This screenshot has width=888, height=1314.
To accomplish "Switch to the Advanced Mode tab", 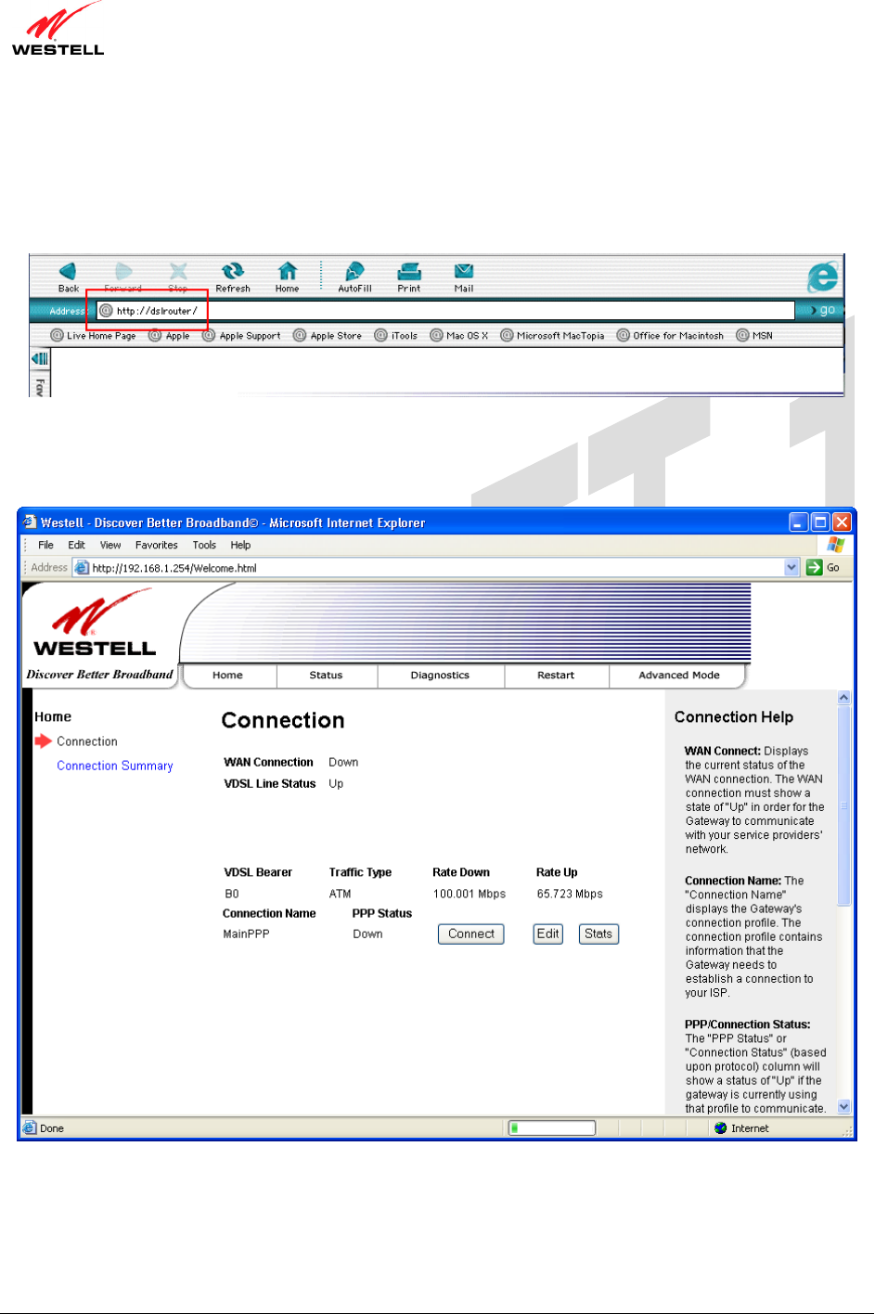I will pos(678,676).
